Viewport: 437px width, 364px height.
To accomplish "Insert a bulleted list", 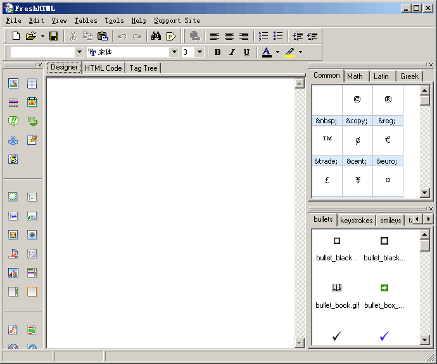I will 278,36.
